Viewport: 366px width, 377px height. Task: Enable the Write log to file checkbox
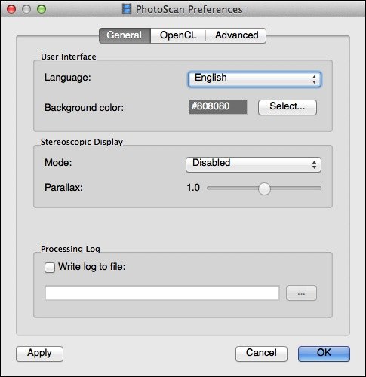[x=50, y=268]
